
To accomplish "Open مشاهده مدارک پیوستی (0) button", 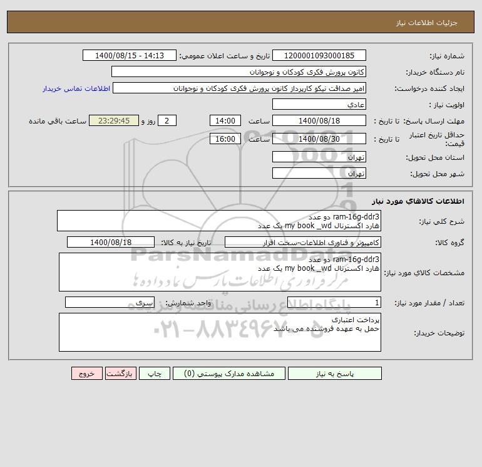I will point(229,374).
